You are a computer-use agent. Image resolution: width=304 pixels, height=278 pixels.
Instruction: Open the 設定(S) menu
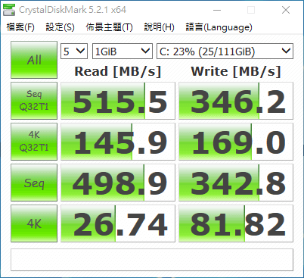[x=60, y=27]
